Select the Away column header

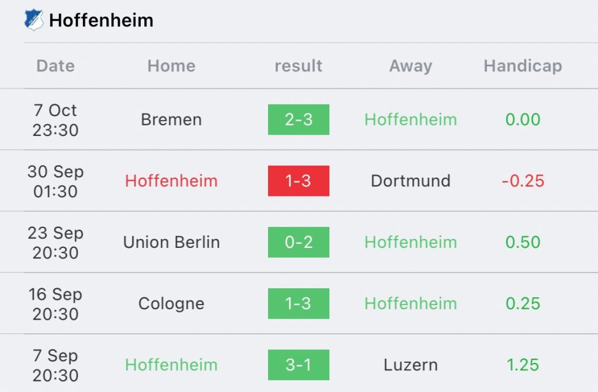click(411, 66)
